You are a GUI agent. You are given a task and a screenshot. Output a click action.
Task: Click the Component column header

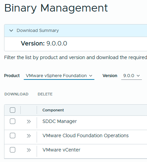click(53, 110)
